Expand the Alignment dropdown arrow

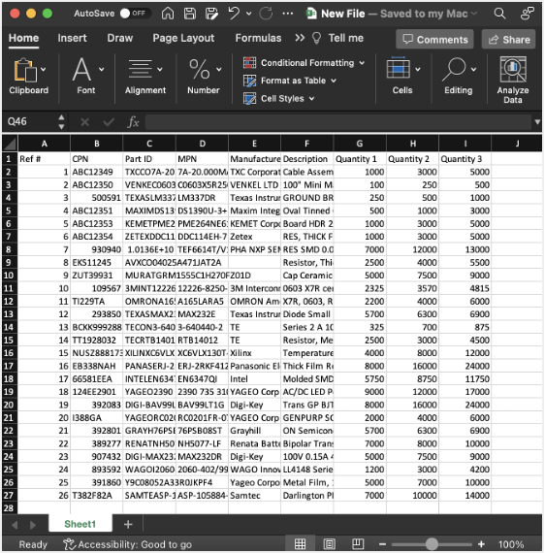point(160,70)
